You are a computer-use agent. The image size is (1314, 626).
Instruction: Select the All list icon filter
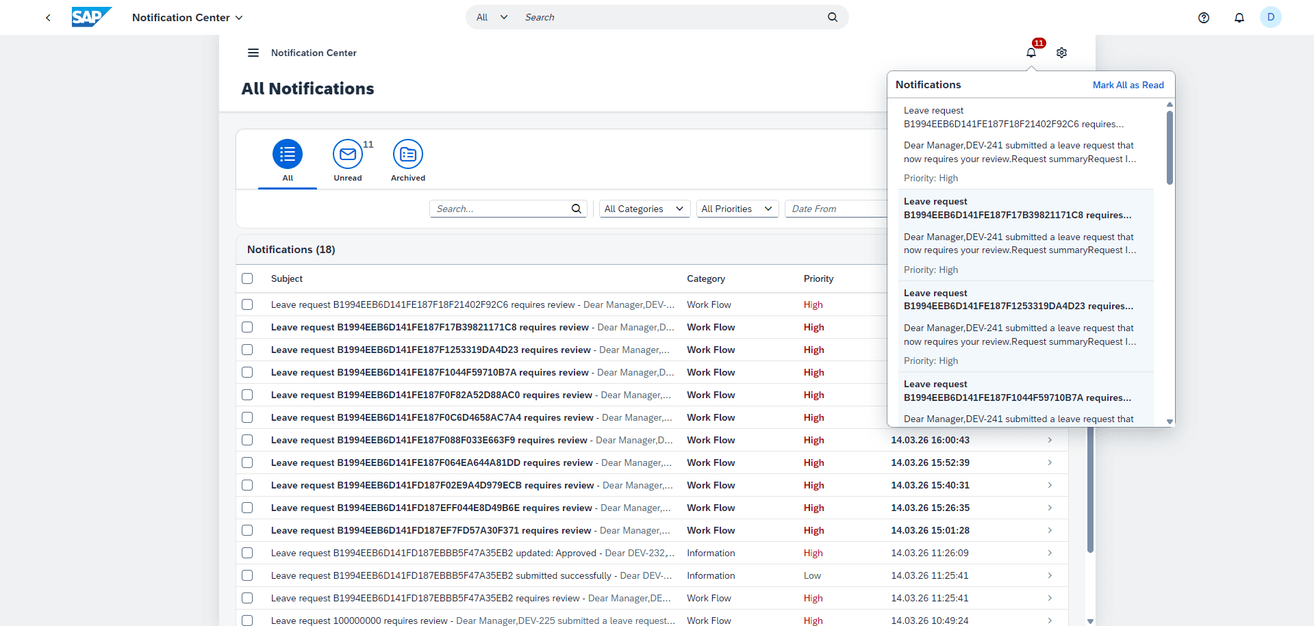(x=288, y=155)
